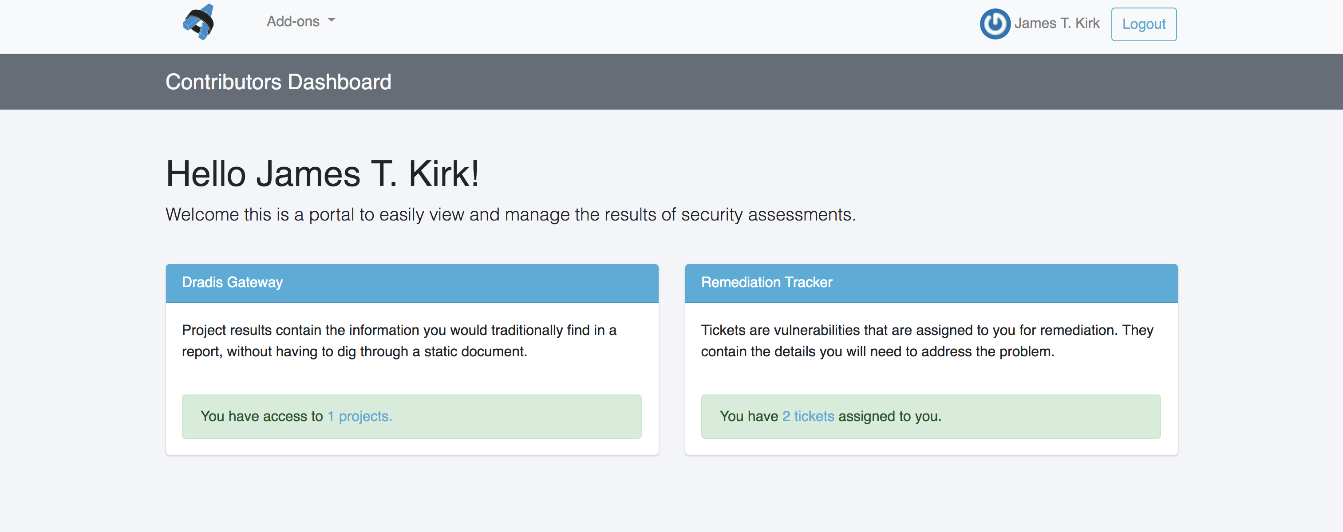Open the 2 tickets link

tap(808, 416)
